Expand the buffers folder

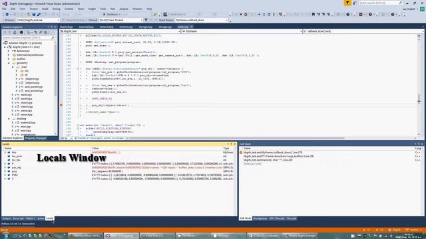9,59
